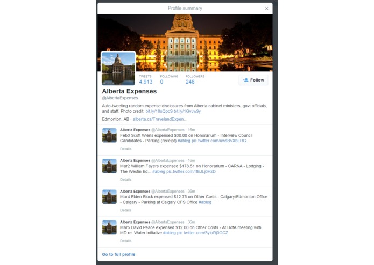Open the Tweets count 4,913

[145, 79]
